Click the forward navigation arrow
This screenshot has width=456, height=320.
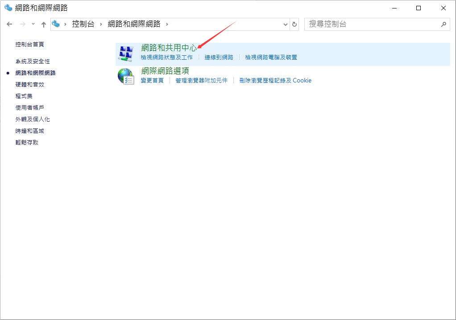[22, 24]
